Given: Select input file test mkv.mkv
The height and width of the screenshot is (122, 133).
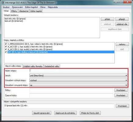Looking at the screenshot, I should [15, 19].
